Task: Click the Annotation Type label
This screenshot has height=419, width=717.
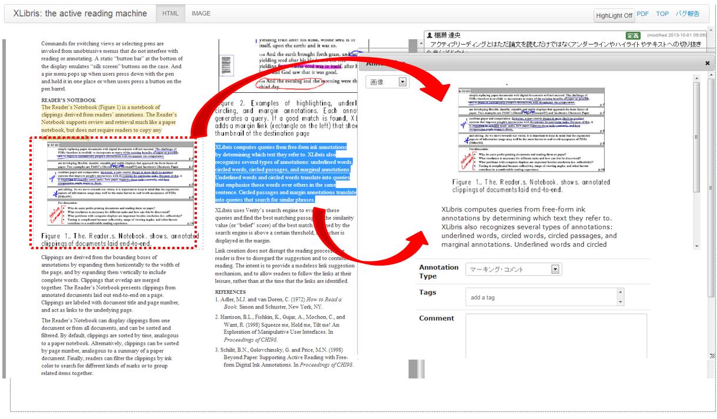Action: 439,271
